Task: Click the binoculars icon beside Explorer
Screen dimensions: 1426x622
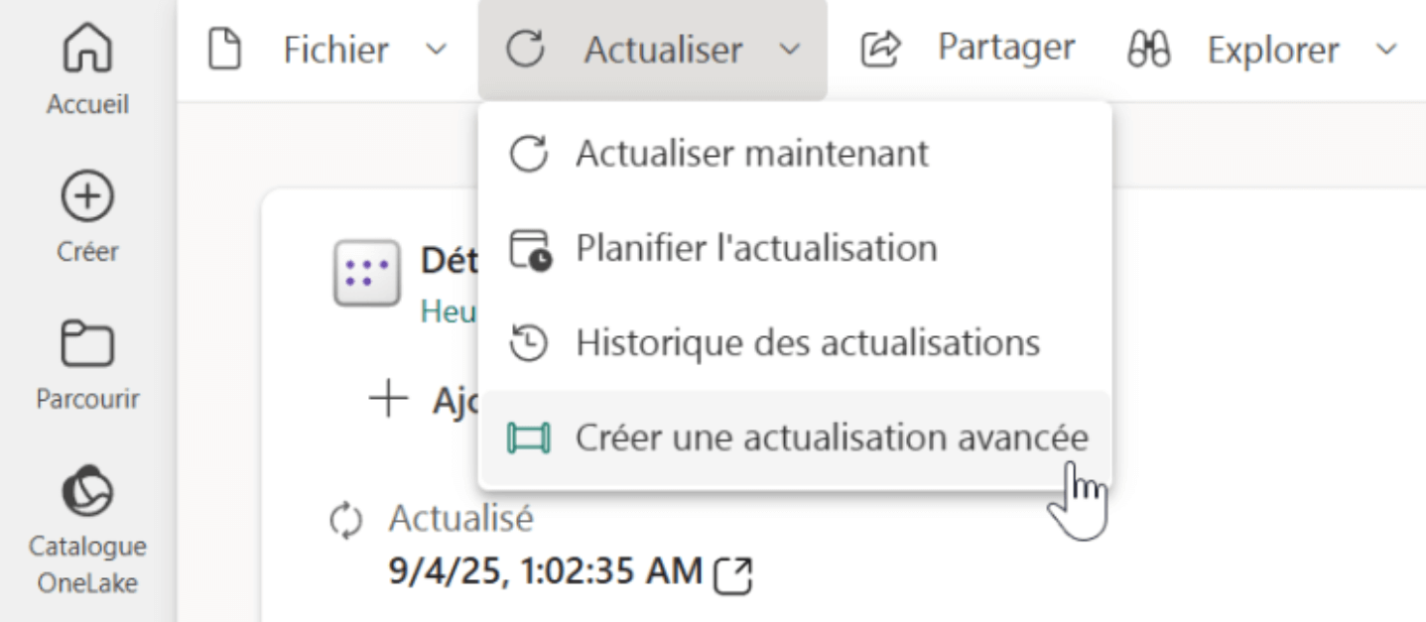Action: [1148, 49]
